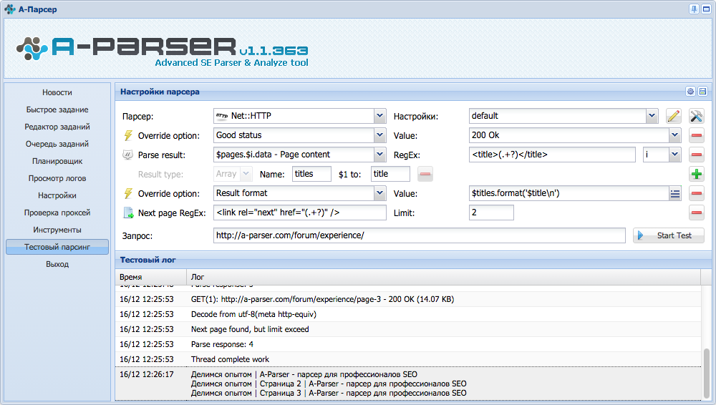The width and height of the screenshot is (716, 405).
Task: Click the Name field containing titles
Action: click(311, 174)
